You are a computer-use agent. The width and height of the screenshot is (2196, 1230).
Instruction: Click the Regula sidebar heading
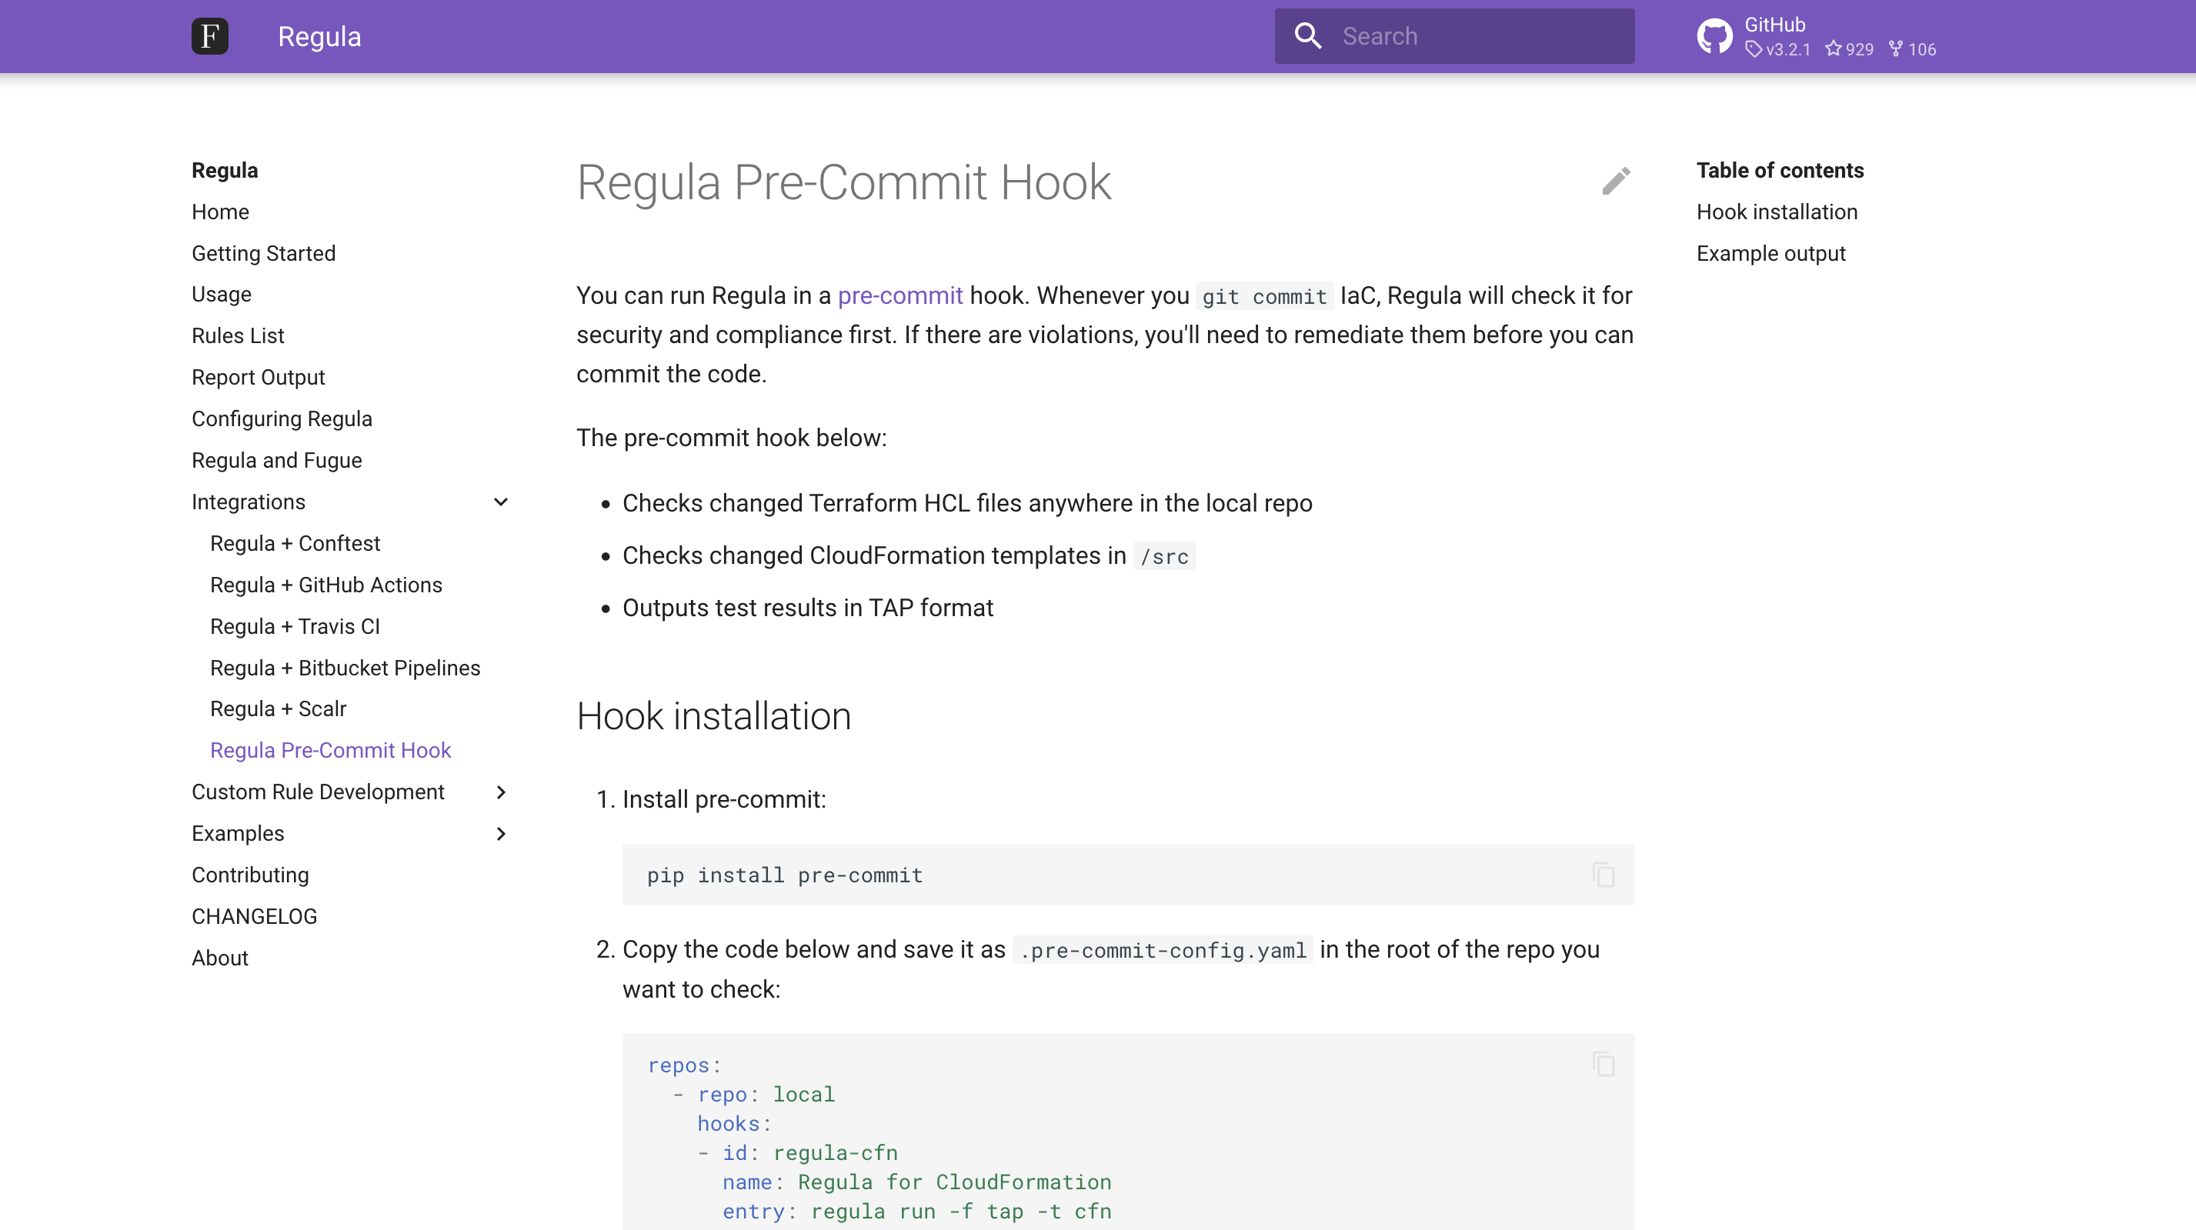pyautogui.click(x=225, y=170)
